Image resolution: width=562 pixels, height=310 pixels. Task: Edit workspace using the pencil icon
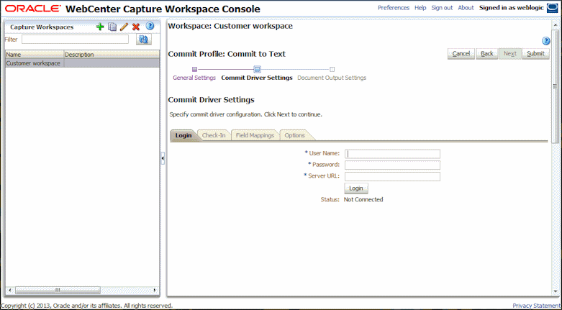point(124,27)
